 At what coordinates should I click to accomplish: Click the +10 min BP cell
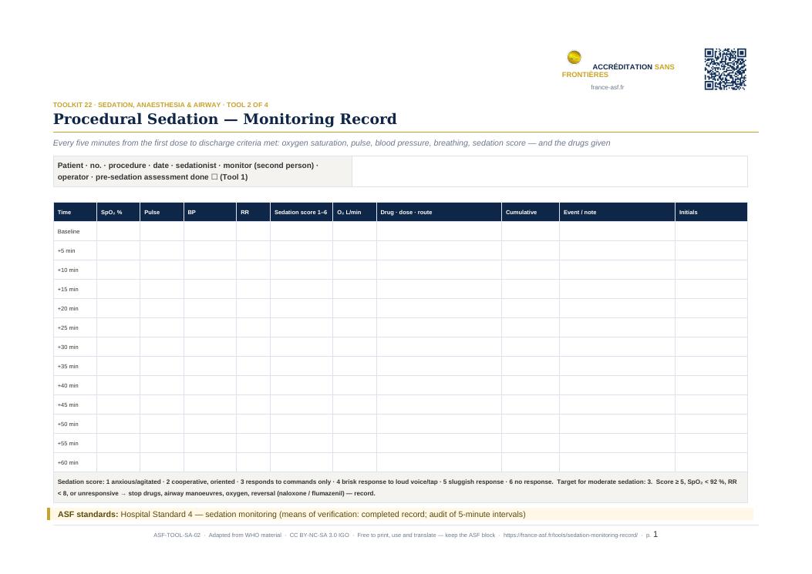point(210,270)
